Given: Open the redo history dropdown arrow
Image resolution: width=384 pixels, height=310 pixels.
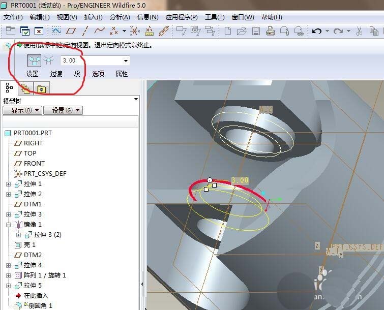Looking at the screenshot, I should click(x=348, y=31).
